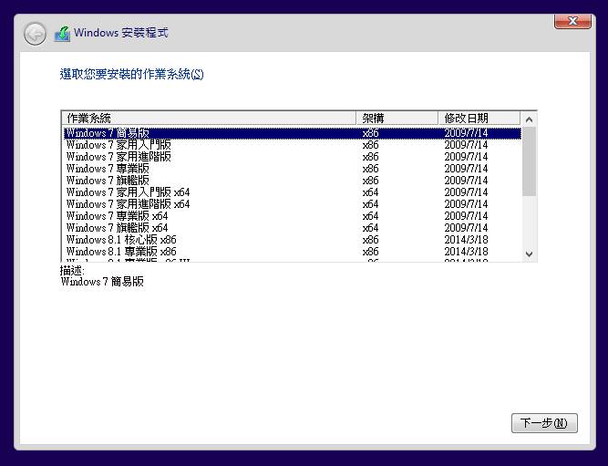This screenshot has height=466, width=608.
Task: Click the 下一步(N) button
Action: coord(544,423)
